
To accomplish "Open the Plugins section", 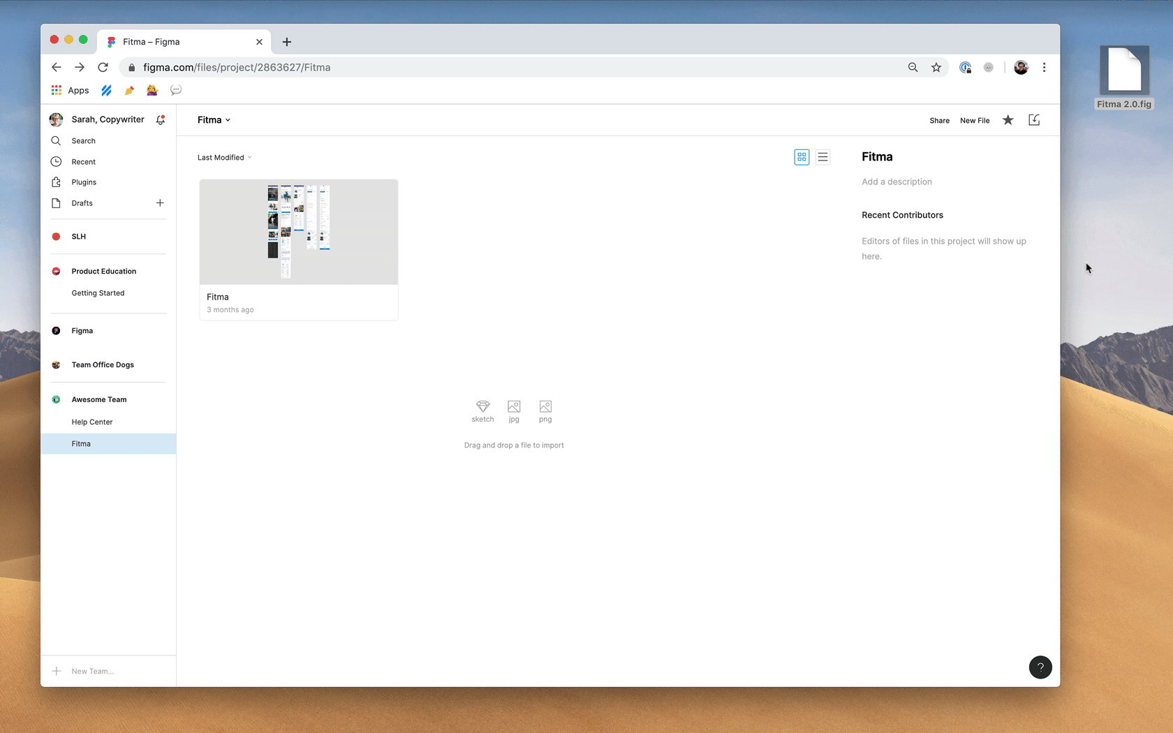I will click(84, 182).
